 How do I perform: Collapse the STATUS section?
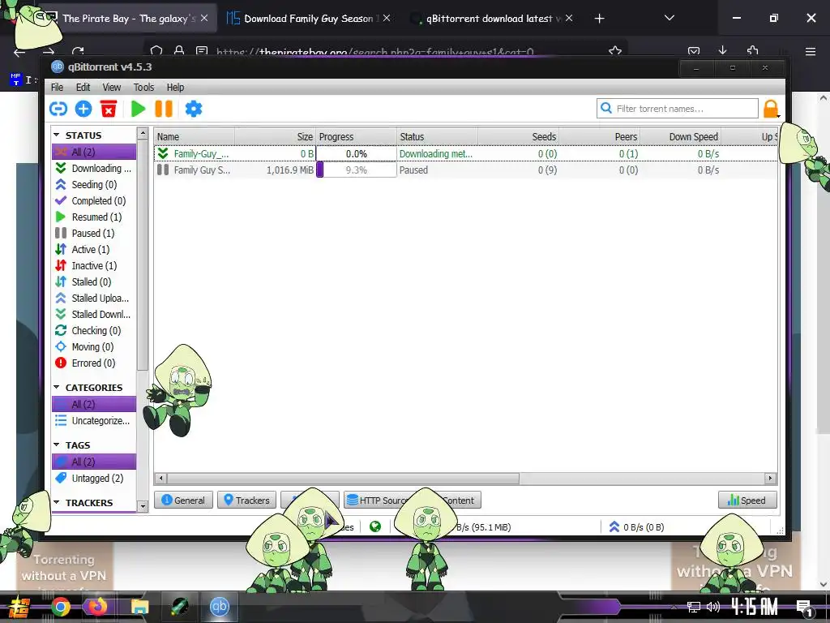[x=57, y=135]
